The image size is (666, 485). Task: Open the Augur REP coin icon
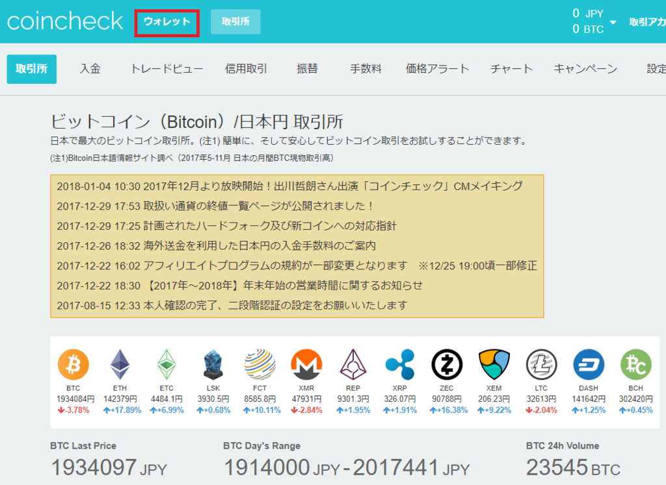pyautogui.click(x=353, y=365)
